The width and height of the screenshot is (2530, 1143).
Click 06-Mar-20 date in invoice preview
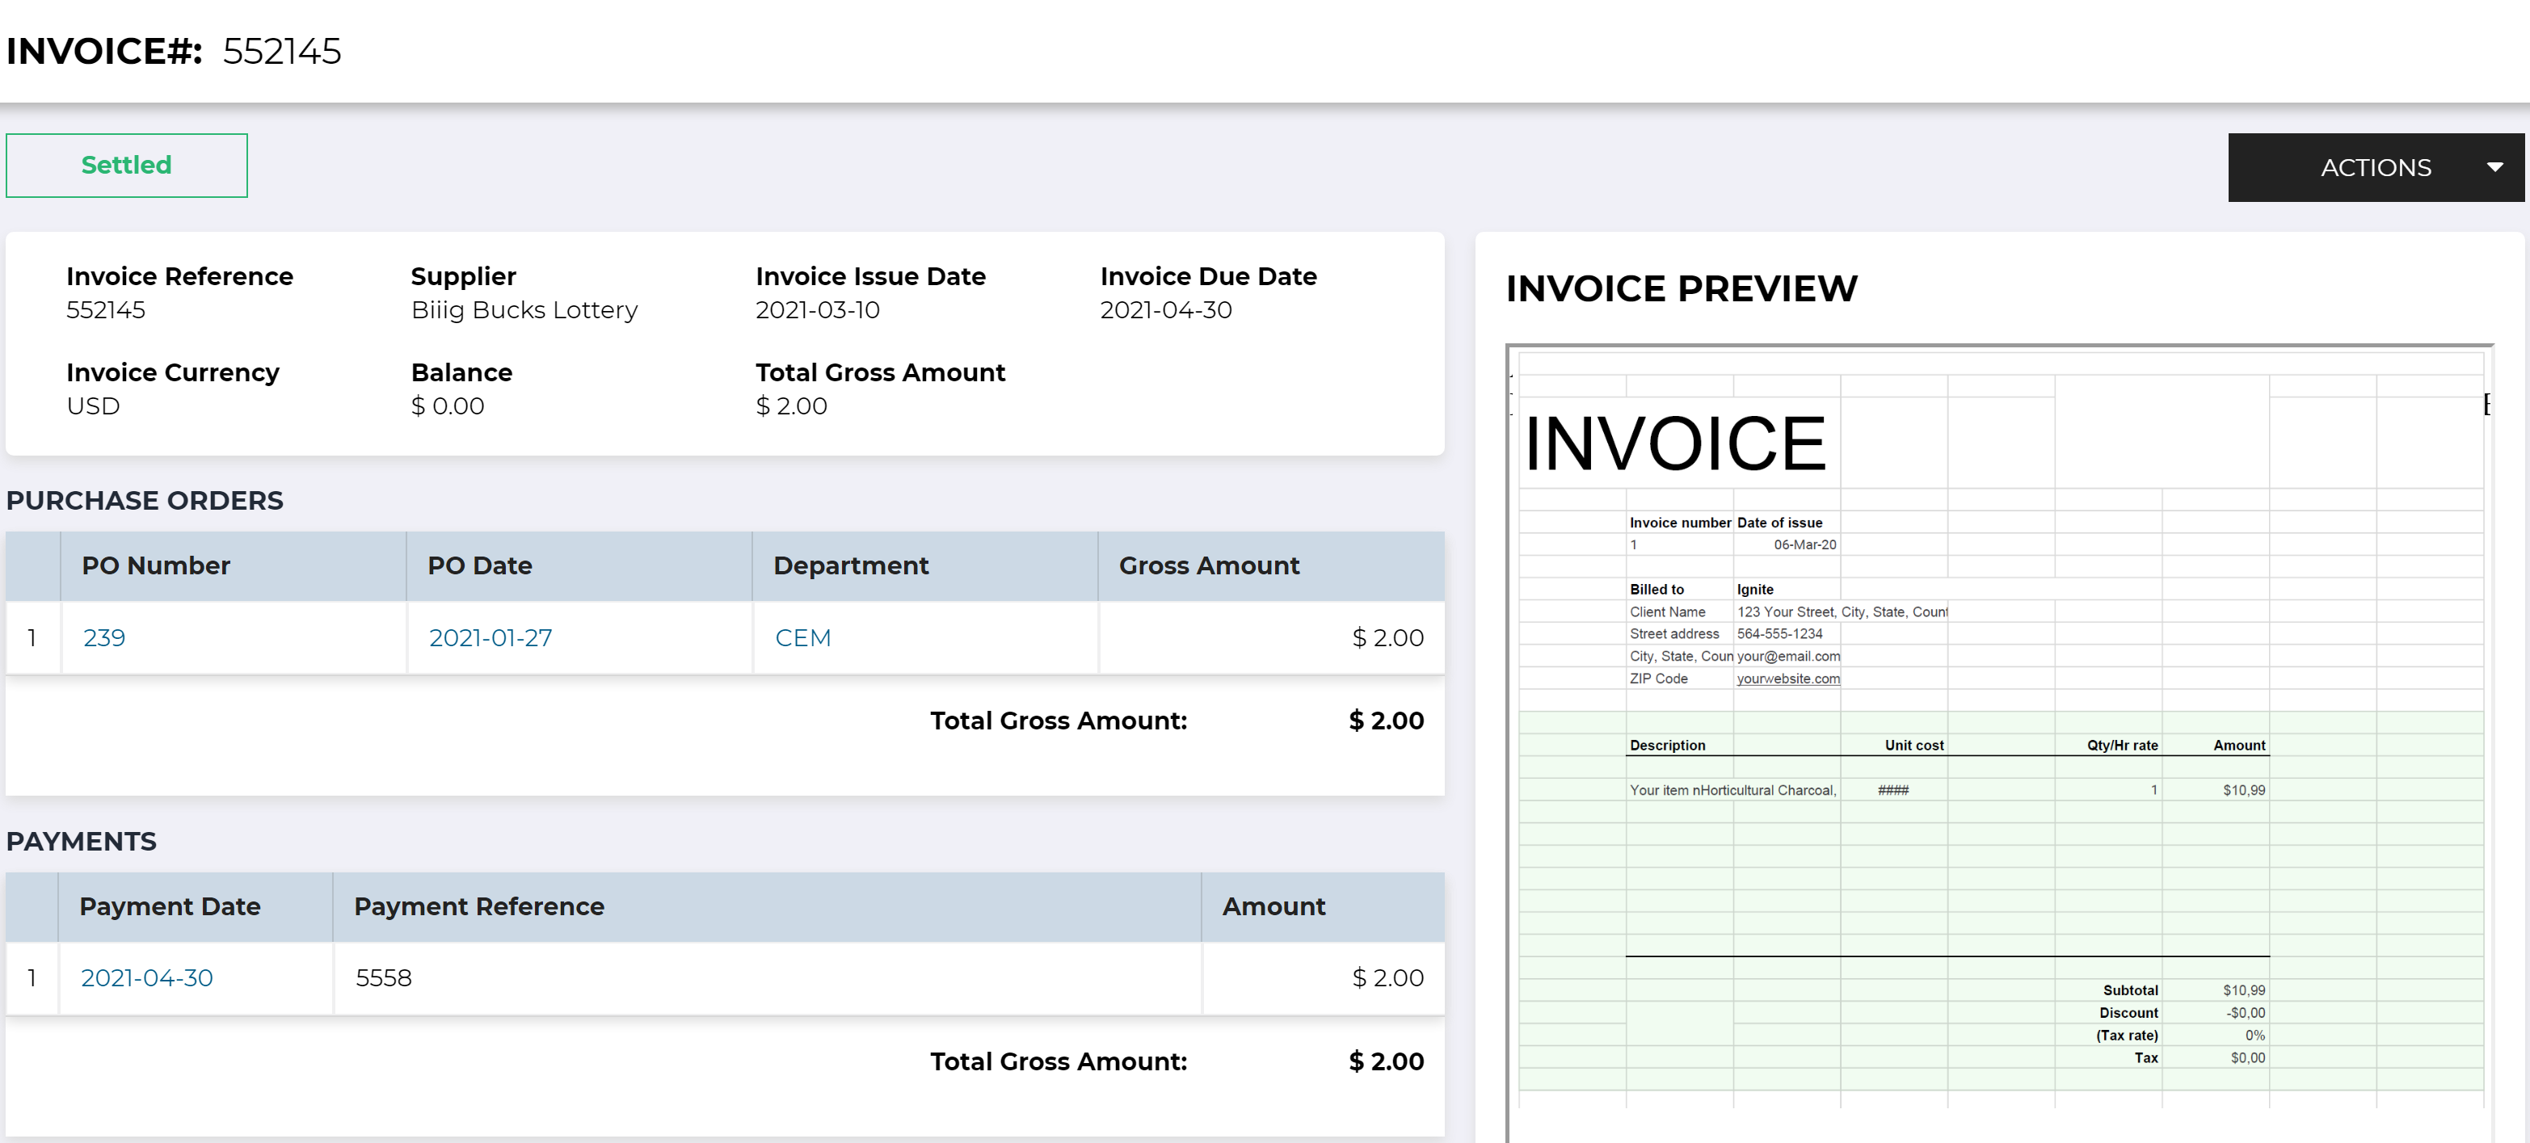pyautogui.click(x=1804, y=545)
